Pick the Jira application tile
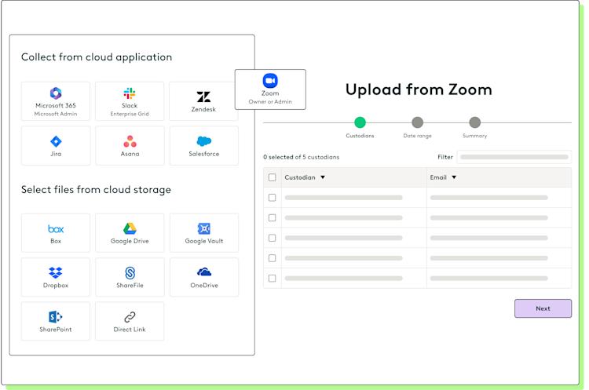The width and height of the screenshot is (589, 390). pos(56,146)
